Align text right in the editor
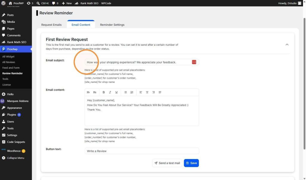 [154, 92]
